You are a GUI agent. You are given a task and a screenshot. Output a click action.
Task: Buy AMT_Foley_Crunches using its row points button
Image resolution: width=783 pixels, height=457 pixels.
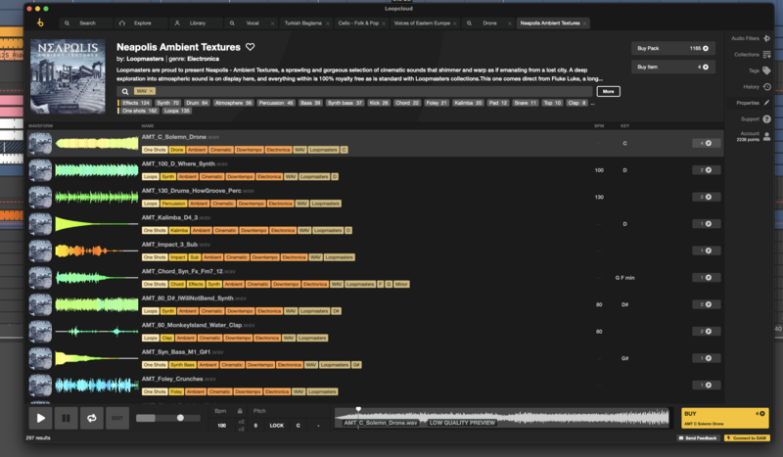[706, 386]
